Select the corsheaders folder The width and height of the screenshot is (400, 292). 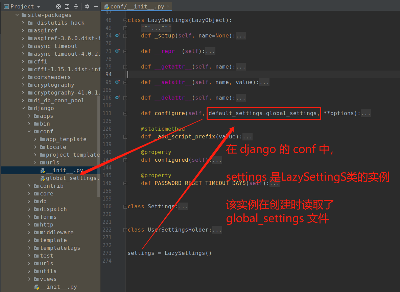(49, 77)
